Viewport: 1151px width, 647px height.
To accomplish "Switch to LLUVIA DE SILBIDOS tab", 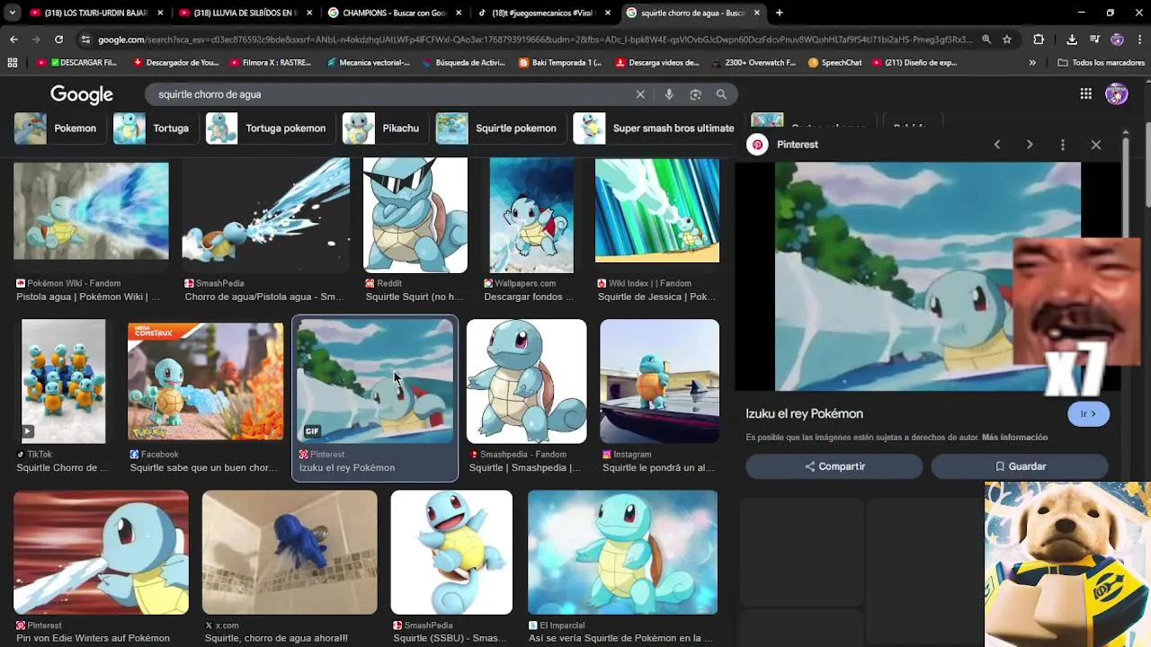I will click(x=245, y=13).
